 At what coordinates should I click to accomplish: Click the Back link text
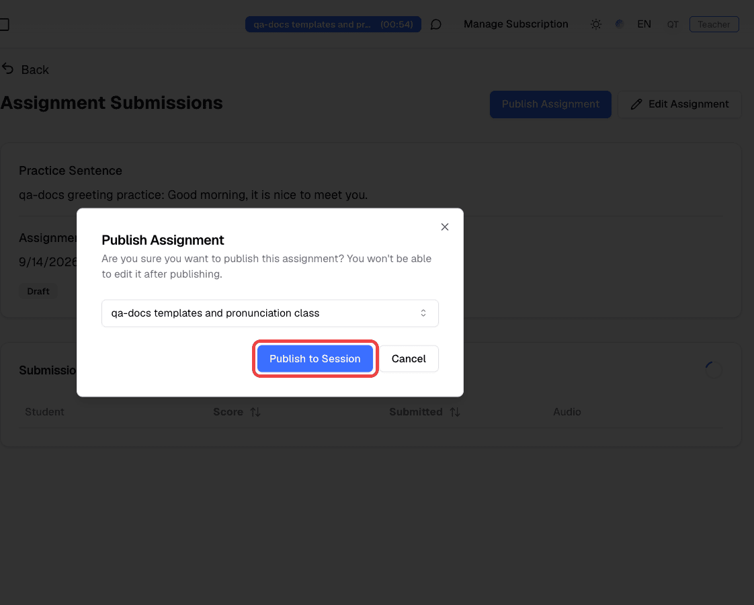pyautogui.click(x=35, y=70)
